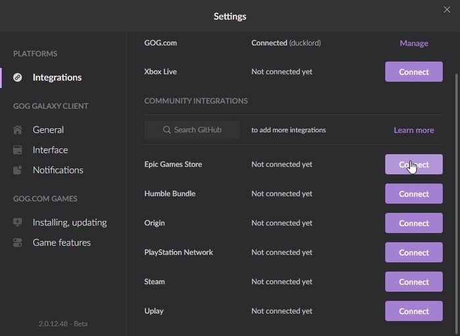Open the Integrations settings section

click(57, 78)
